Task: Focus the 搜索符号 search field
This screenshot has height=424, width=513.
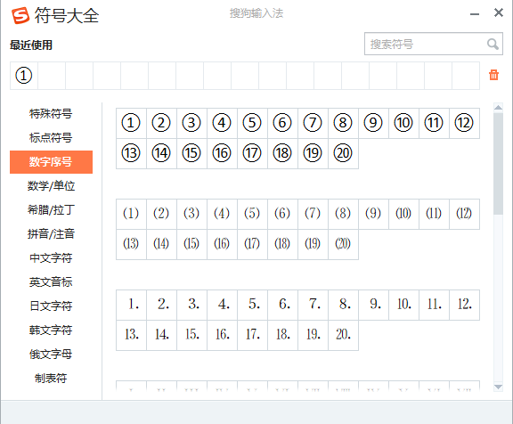Action: tap(434, 44)
